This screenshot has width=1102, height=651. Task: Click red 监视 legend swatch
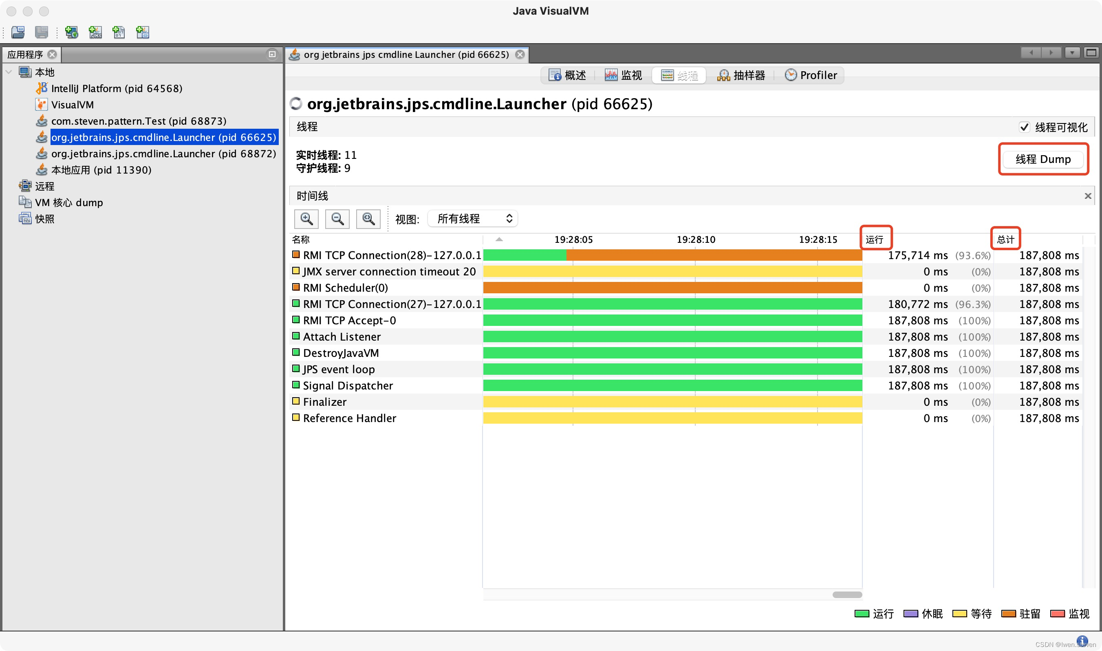click(x=1058, y=614)
